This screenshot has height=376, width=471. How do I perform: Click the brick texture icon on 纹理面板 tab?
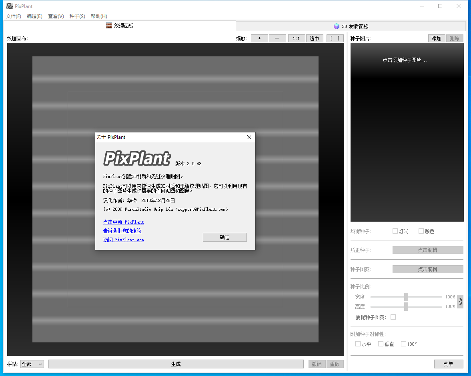(x=109, y=26)
